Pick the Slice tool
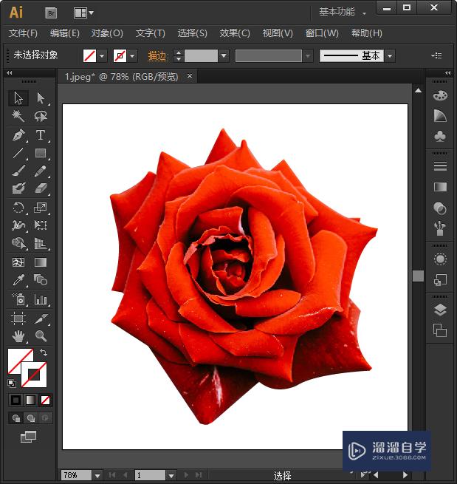 point(41,318)
